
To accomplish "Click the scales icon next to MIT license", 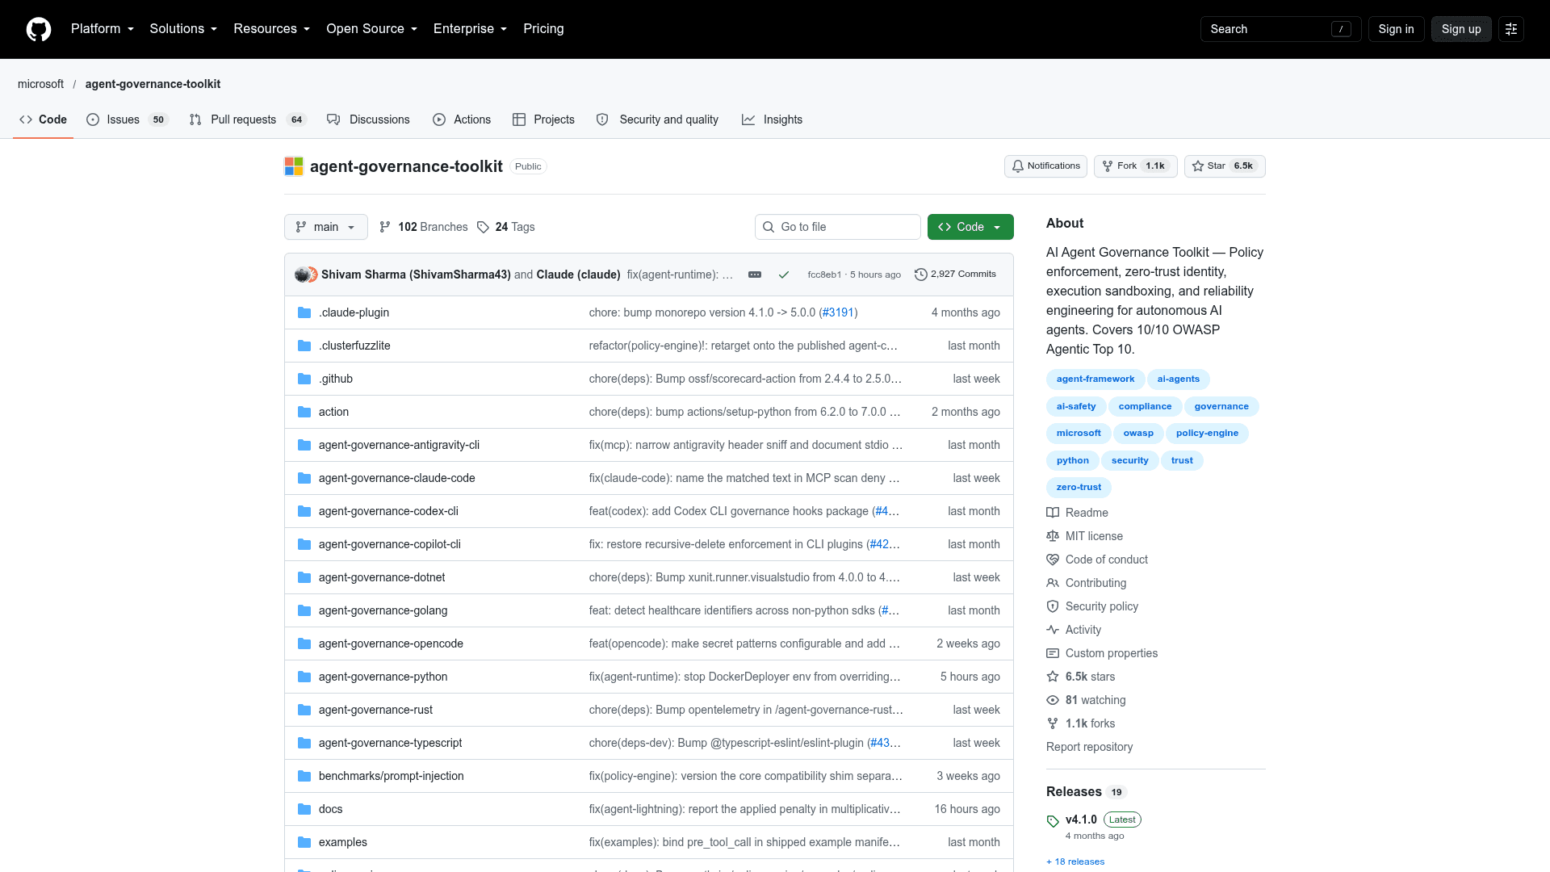I will [x=1053, y=536].
